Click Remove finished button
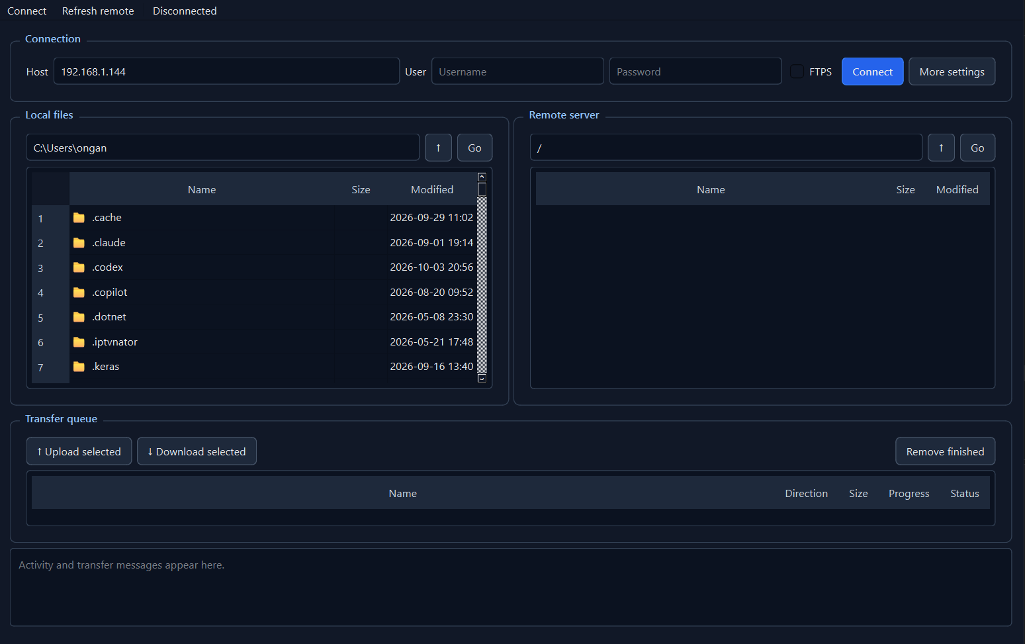 (945, 451)
